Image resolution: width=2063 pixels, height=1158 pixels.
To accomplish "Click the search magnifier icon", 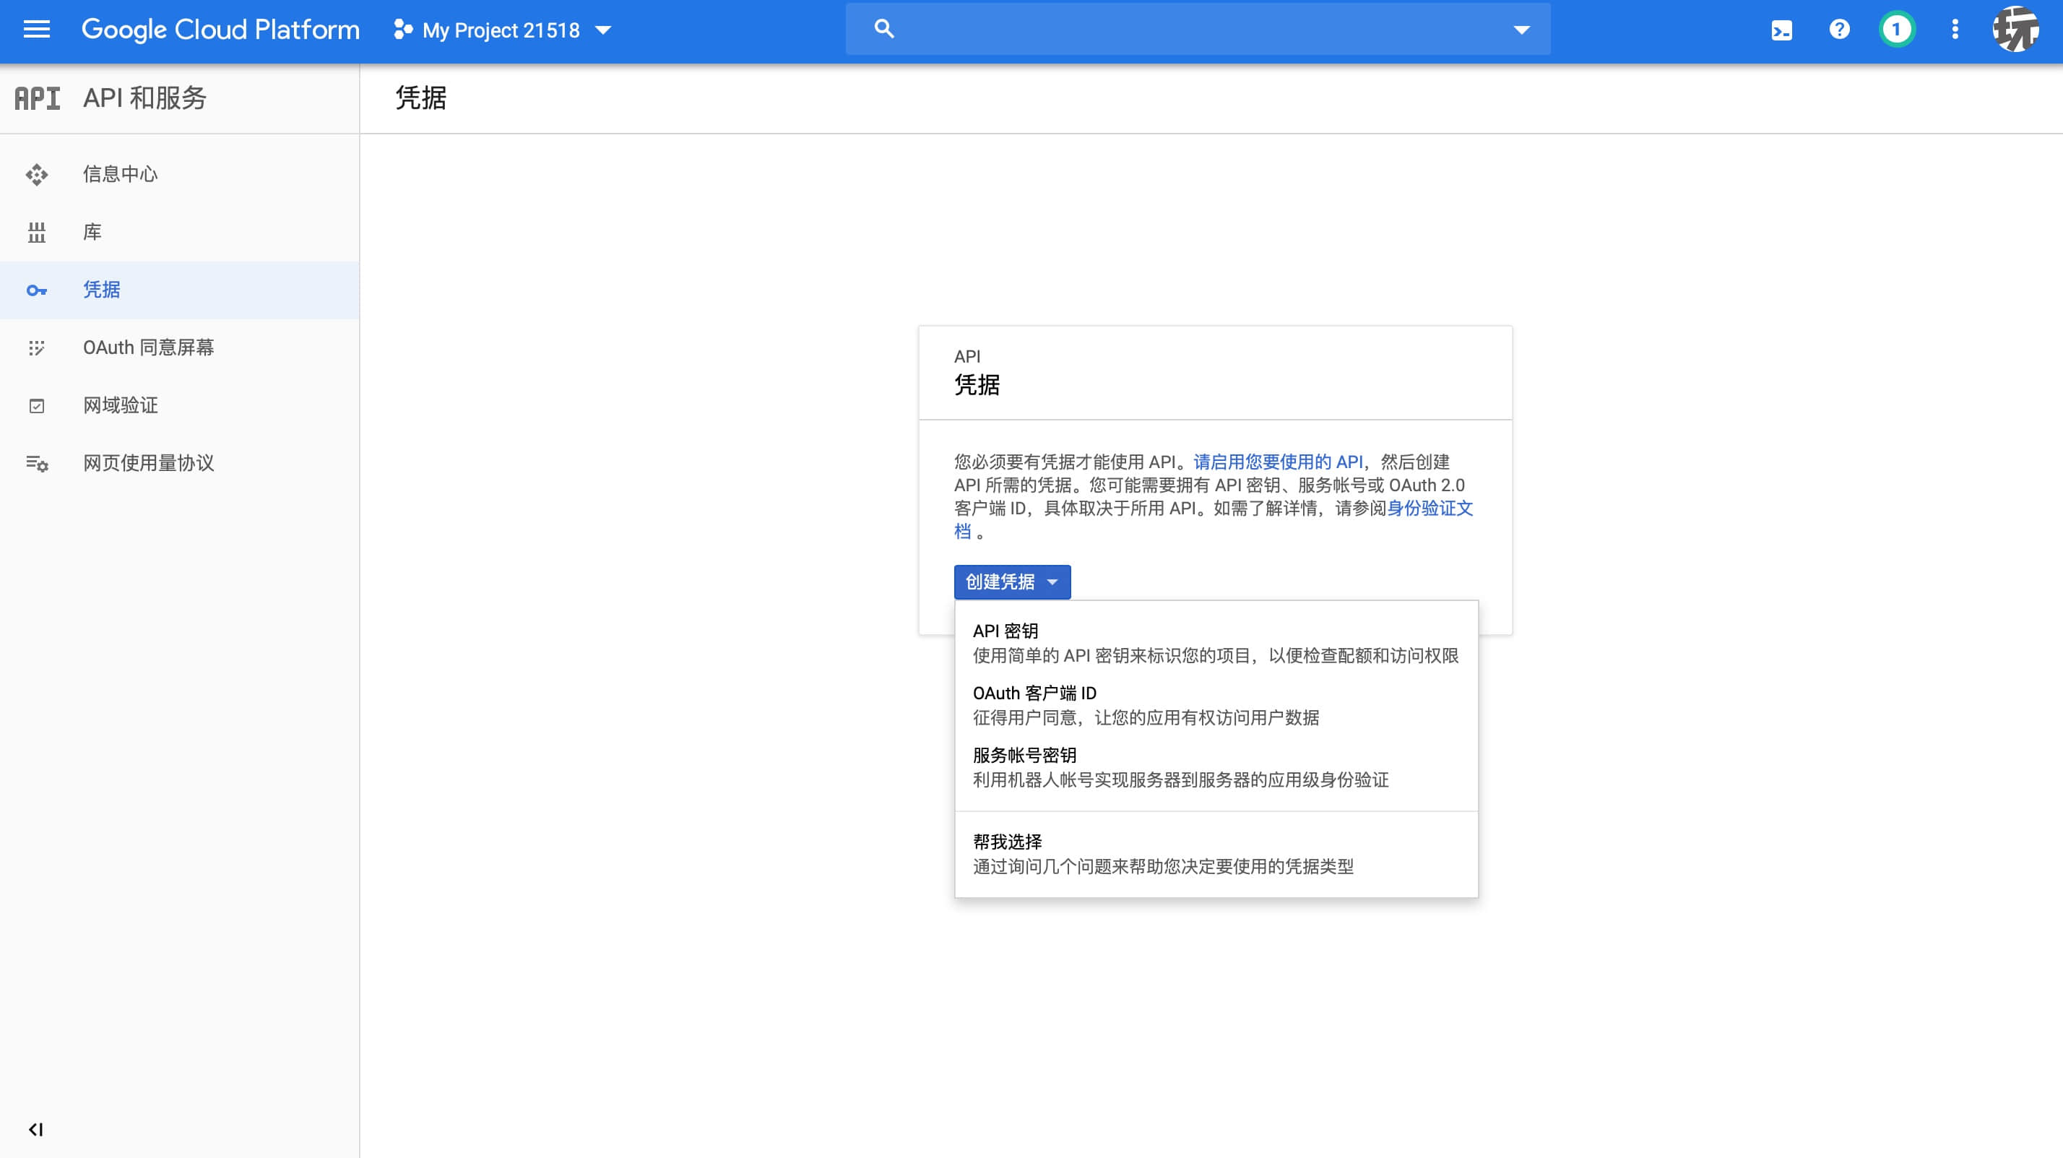I will click(x=883, y=29).
